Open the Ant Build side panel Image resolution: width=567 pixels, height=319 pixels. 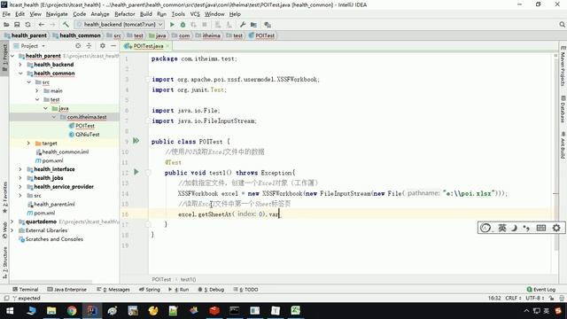563,145
